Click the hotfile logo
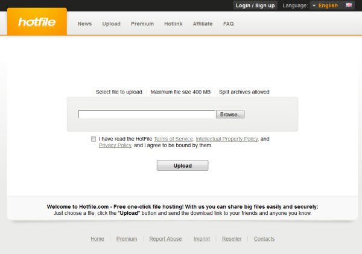Screen dimensions: 362x254 click(37, 22)
